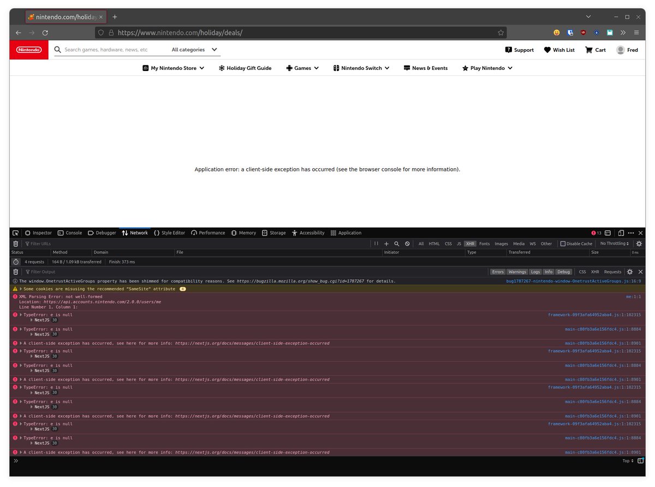Click the teal floppy disk extension icon
This screenshot has width=655, height=487.
pyautogui.click(x=610, y=33)
